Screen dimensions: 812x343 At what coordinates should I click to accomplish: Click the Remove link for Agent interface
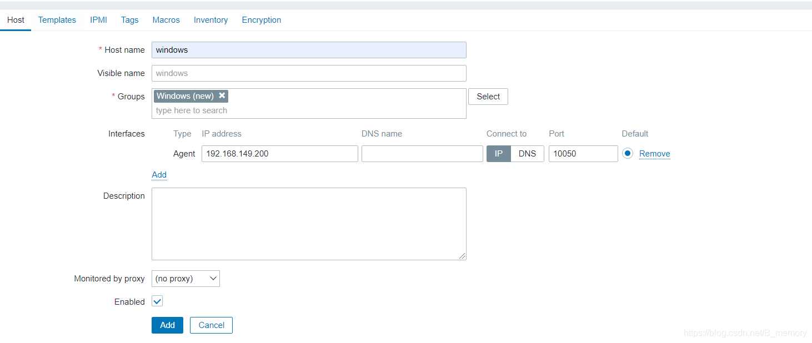click(x=655, y=154)
